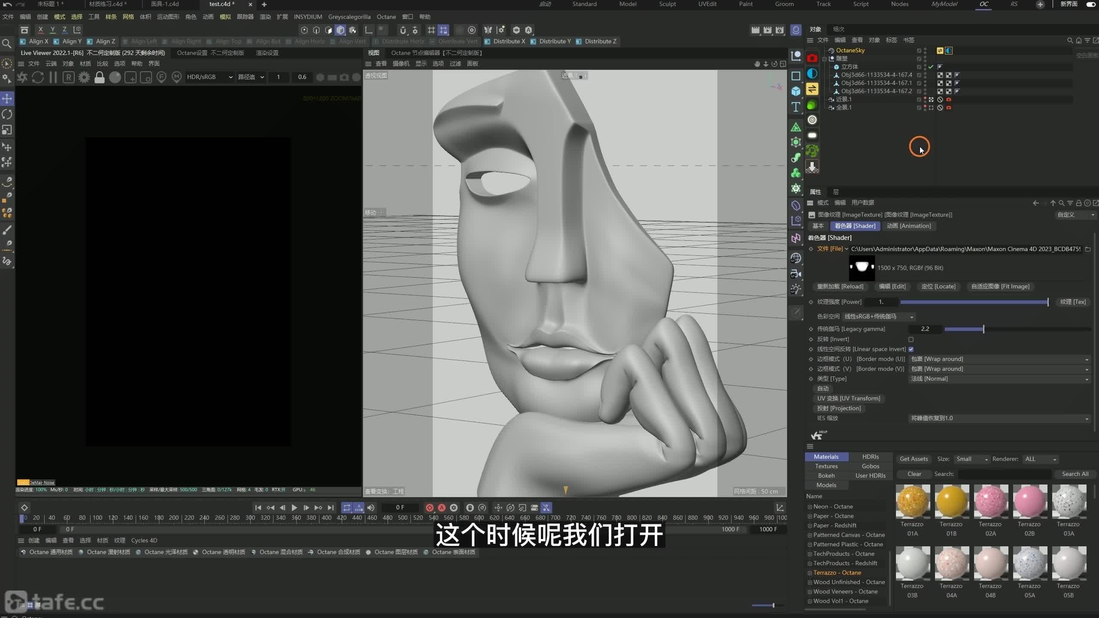Select the Move tool in left toolbar

(x=7, y=98)
